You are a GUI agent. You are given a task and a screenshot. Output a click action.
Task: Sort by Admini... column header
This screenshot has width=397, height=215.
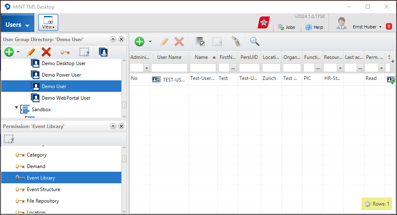coord(140,57)
